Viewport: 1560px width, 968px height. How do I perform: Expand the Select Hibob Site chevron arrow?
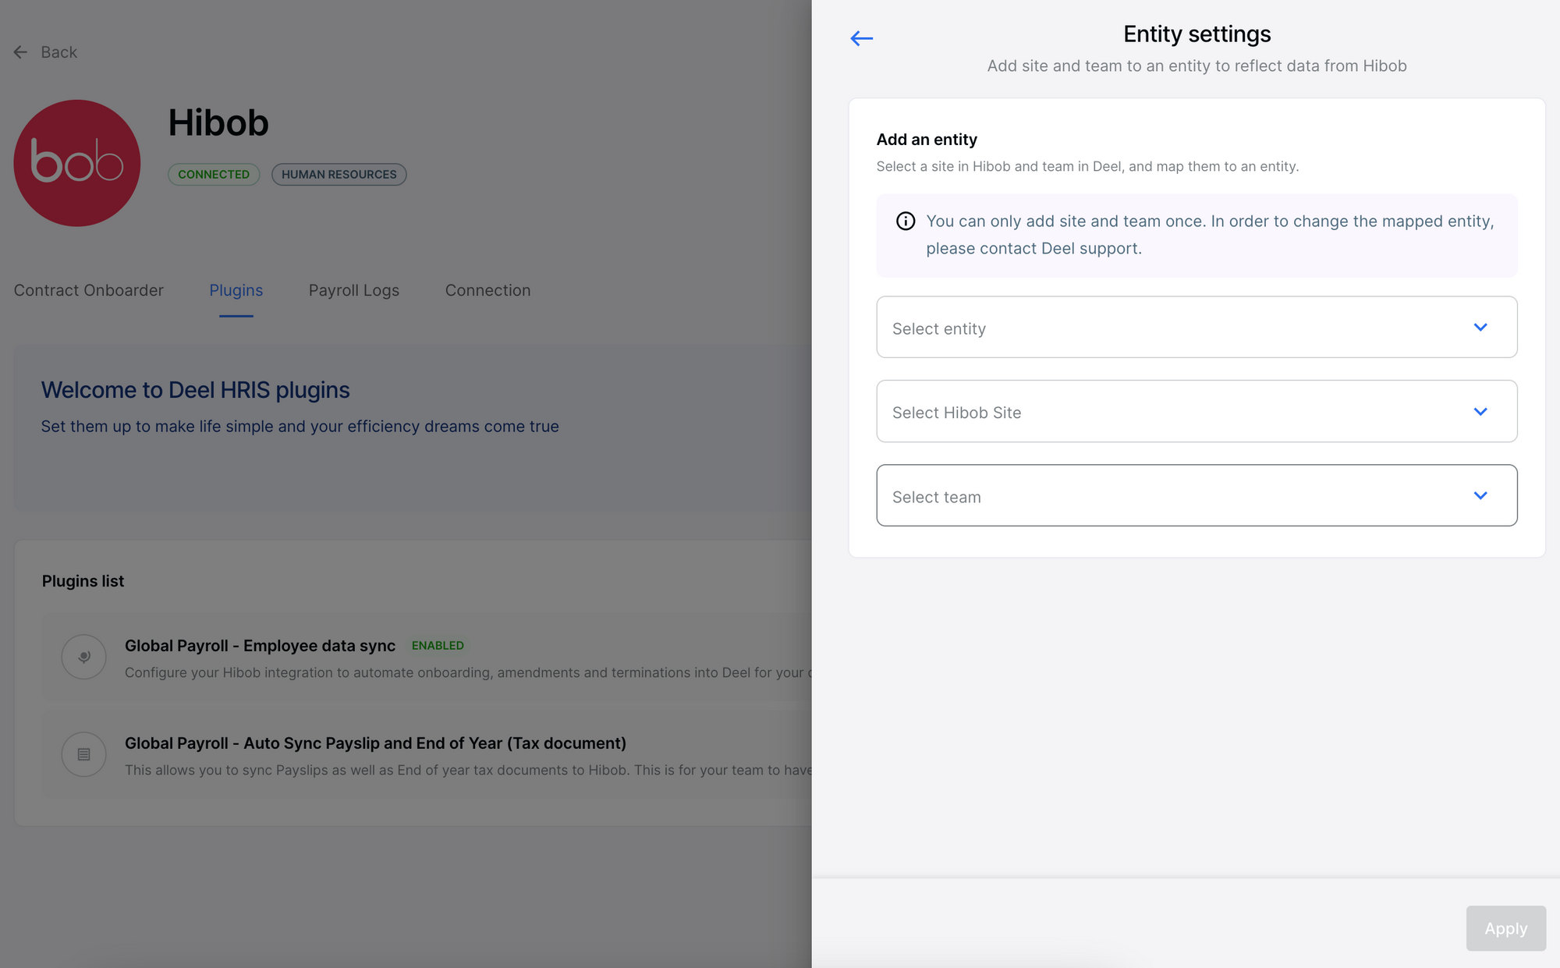[x=1480, y=411]
